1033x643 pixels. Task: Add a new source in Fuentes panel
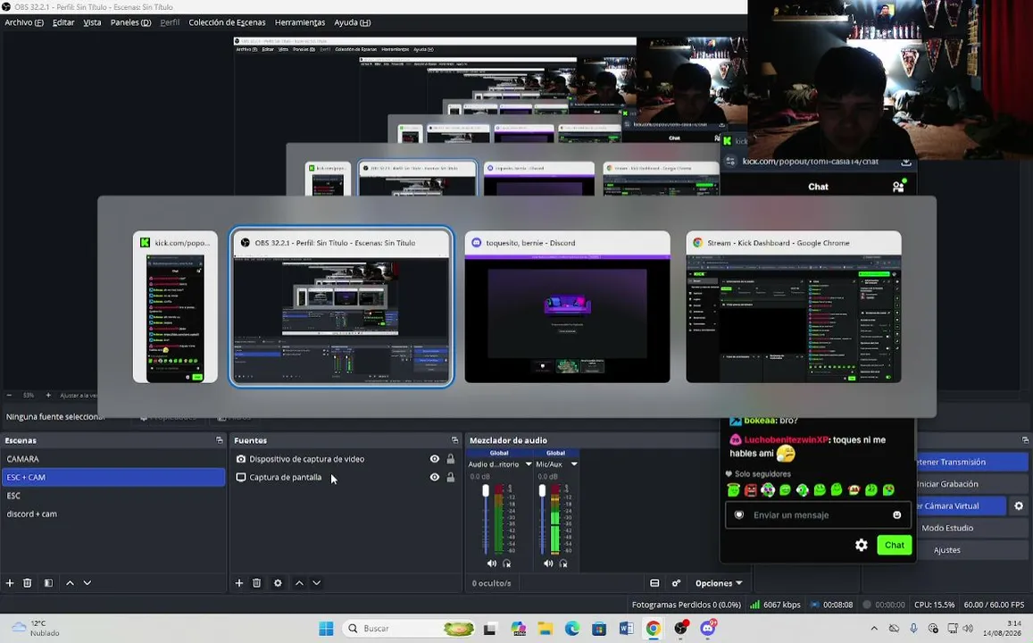pyautogui.click(x=239, y=583)
